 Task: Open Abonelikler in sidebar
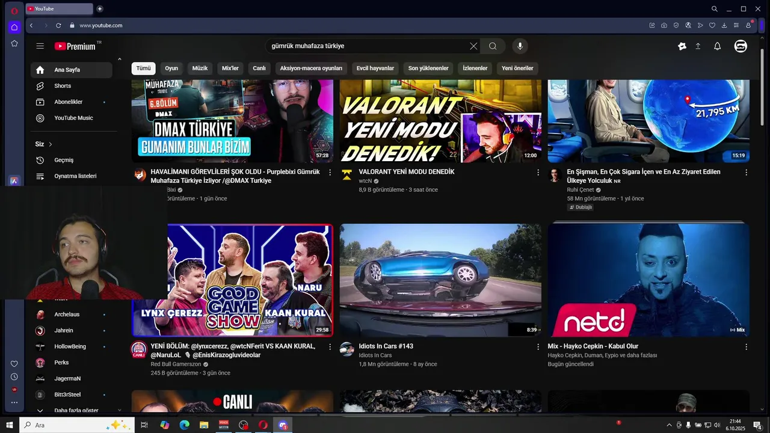(x=72, y=102)
